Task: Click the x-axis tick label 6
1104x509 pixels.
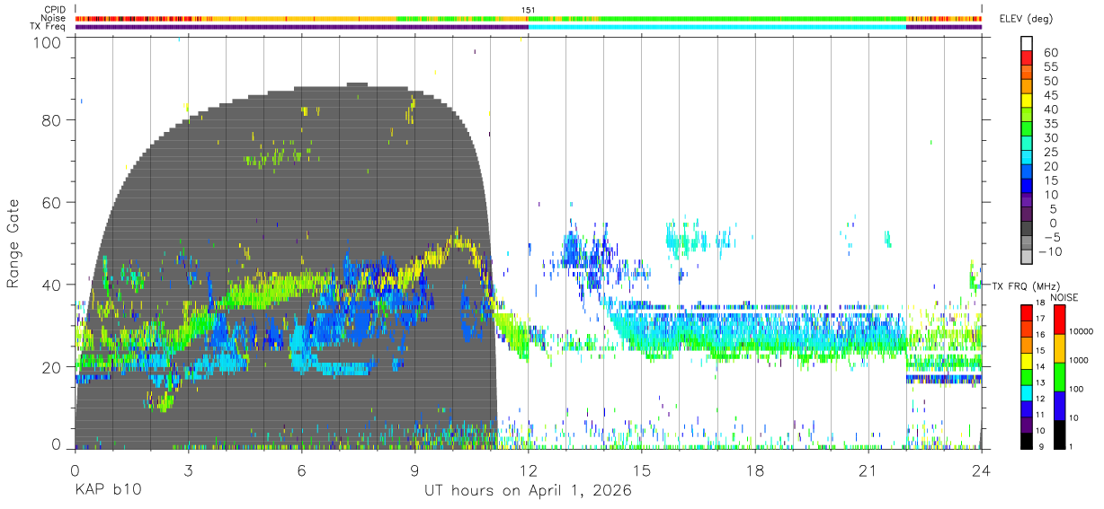Action: pos(302,470)
